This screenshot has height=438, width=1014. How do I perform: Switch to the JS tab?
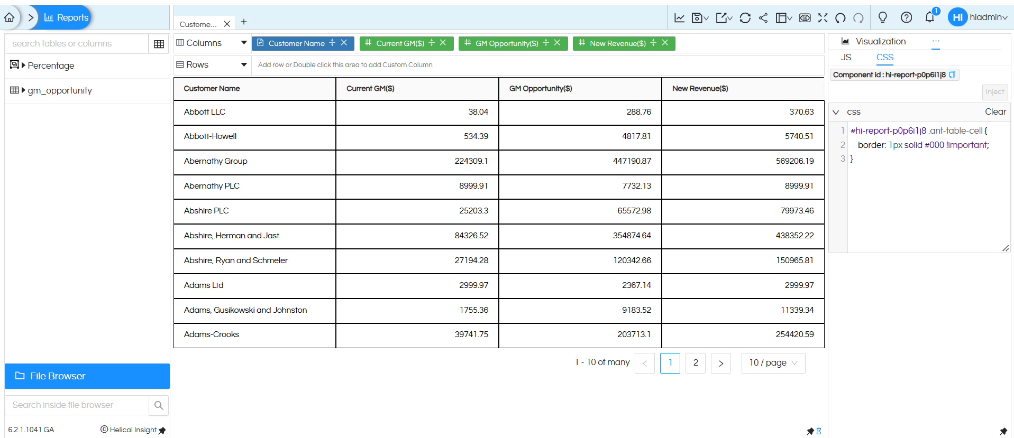pos(846,57)
